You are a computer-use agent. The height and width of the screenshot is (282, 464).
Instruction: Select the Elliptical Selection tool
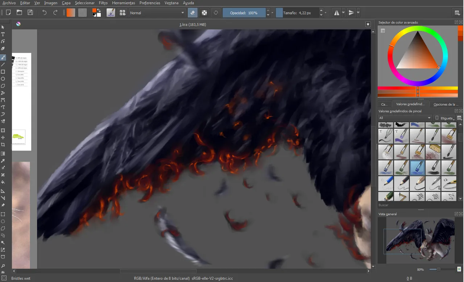coord(3,221)
